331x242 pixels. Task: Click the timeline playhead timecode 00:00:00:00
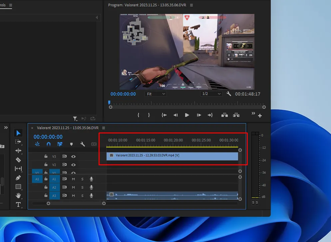tap(48, 137)
